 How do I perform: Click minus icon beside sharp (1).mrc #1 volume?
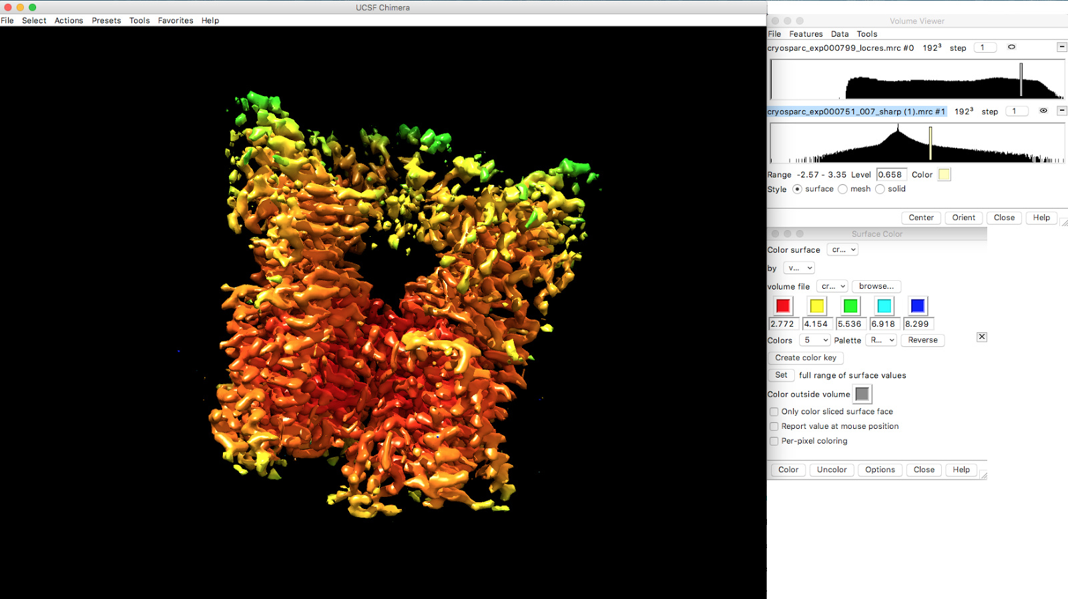(1062, 111)
